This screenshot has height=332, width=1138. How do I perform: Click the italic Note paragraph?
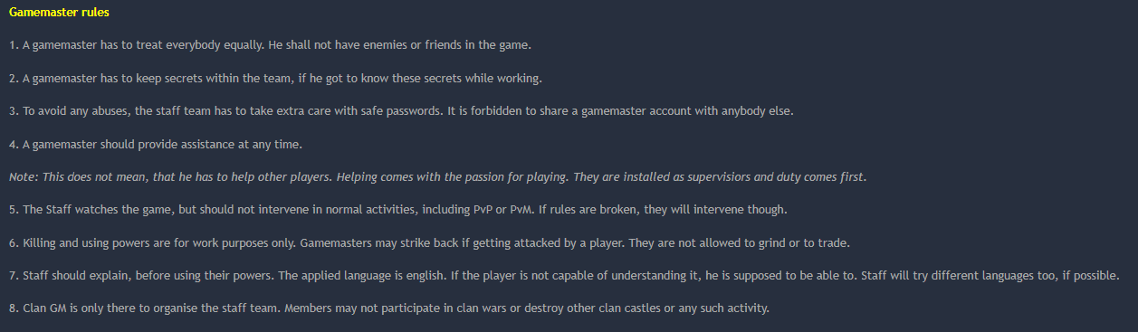[437, 176]
